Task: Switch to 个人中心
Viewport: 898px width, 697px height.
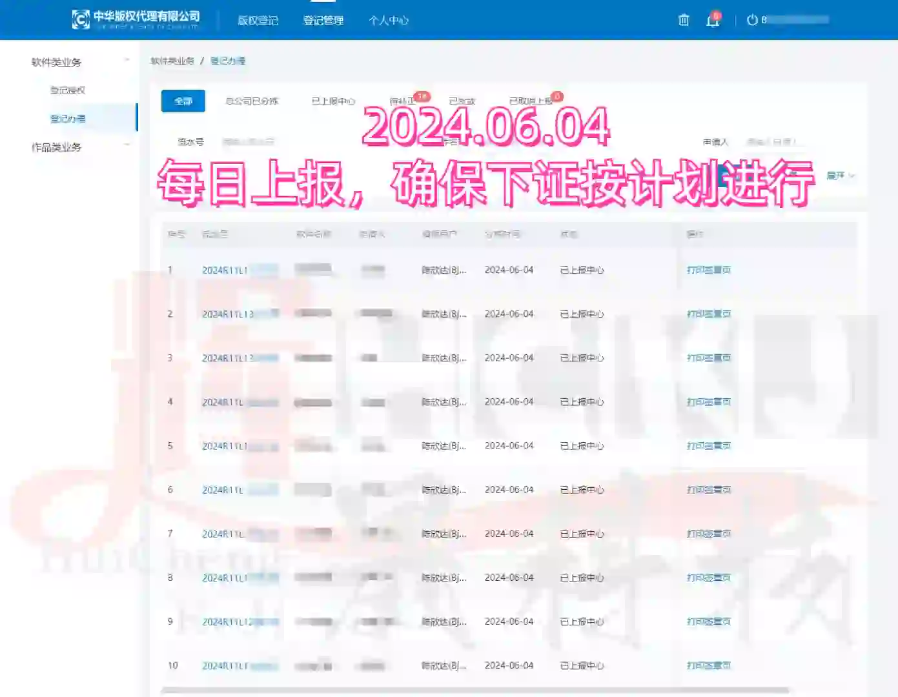Action: coord(389,20)
